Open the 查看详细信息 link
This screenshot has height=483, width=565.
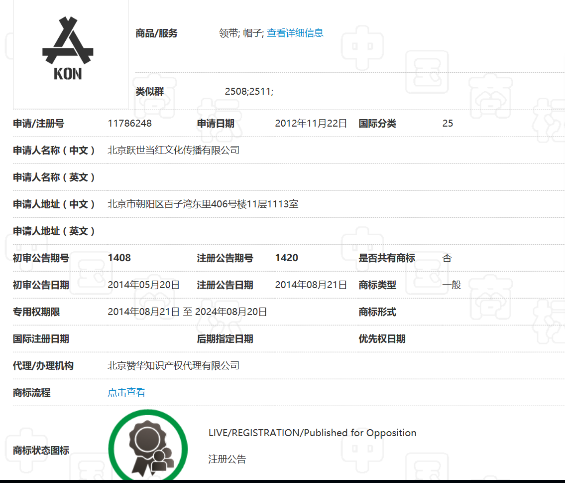[x=295, y=33]
